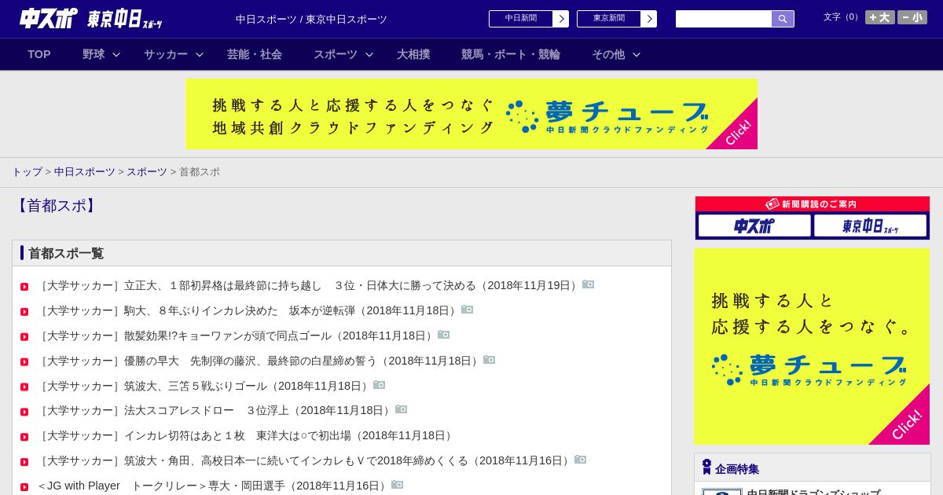
Task: Click header text 中日スポーツ / 東京中日スポーツ
Action: pos(311,20)
